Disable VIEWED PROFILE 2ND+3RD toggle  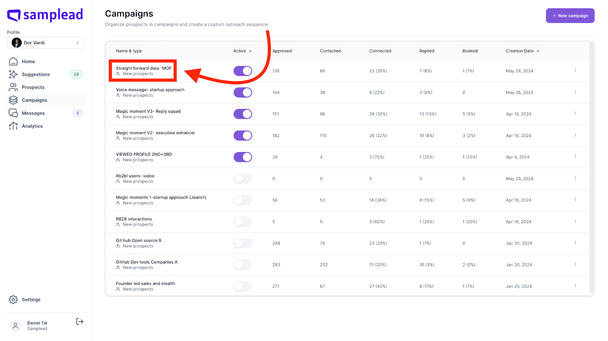click(243, 157)
